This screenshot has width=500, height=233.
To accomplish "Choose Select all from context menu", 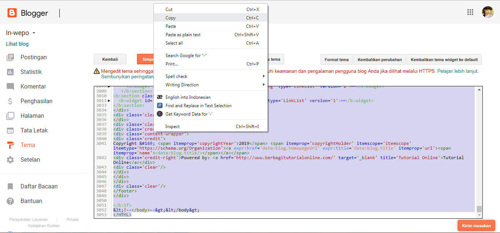I will [211, 43].
